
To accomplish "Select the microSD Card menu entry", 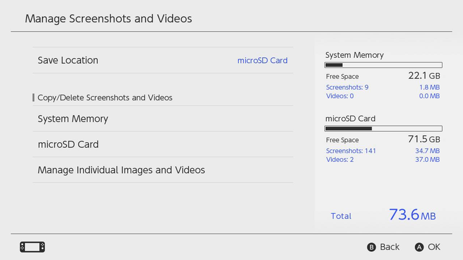I will tap(163, 144).
